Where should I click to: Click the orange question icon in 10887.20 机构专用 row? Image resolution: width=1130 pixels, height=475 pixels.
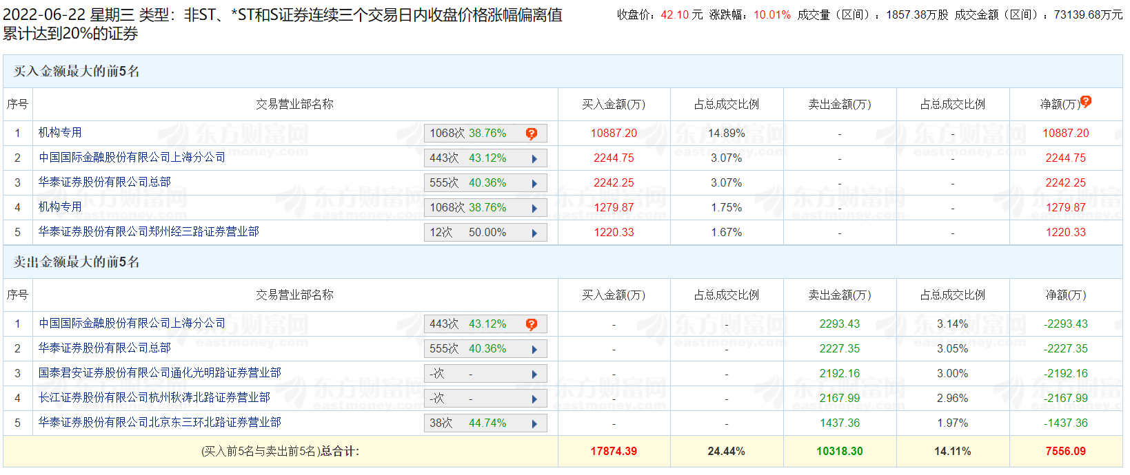click(x=532, y=134)
